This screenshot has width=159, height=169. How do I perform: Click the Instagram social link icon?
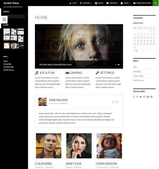[152, 97]
